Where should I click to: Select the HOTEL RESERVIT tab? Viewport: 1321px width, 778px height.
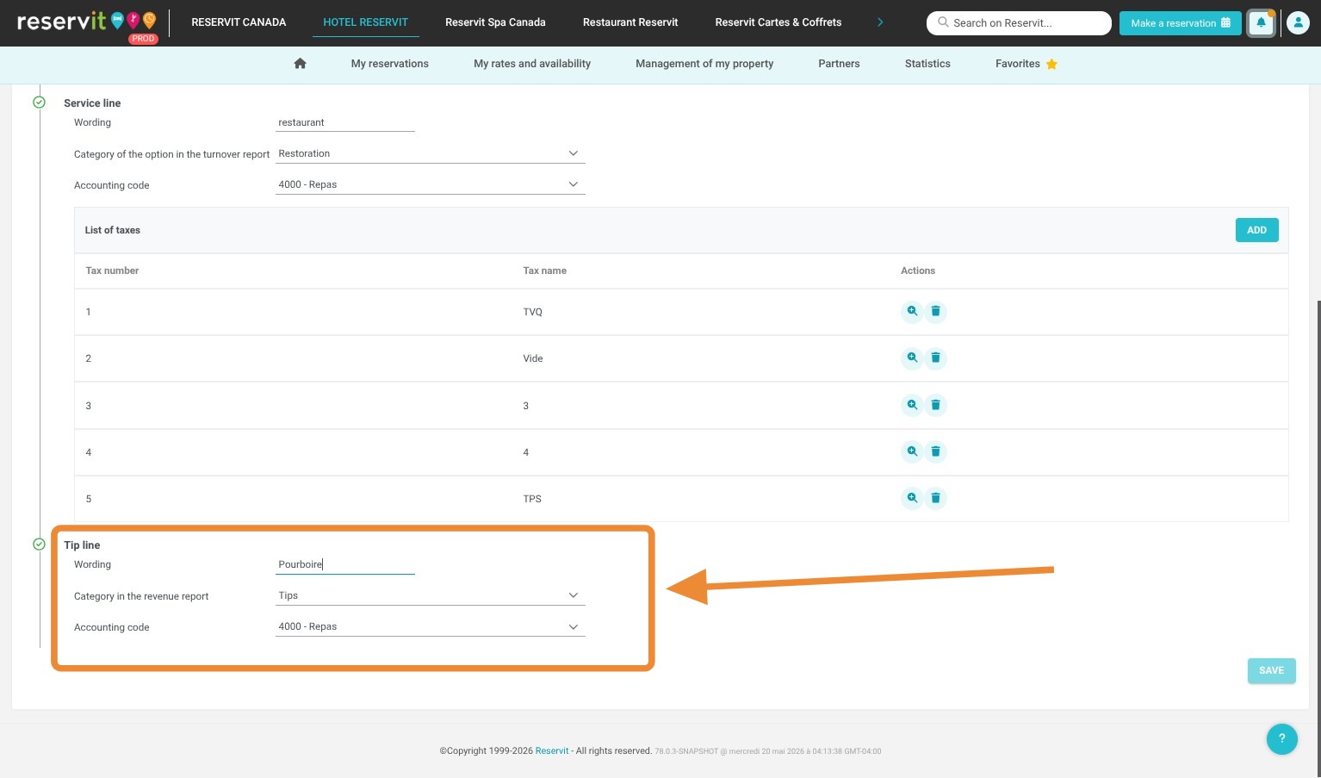pos(366,22)
